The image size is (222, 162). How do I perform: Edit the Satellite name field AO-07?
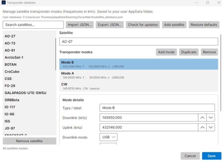pyautogui.click(x=139, y=42)
